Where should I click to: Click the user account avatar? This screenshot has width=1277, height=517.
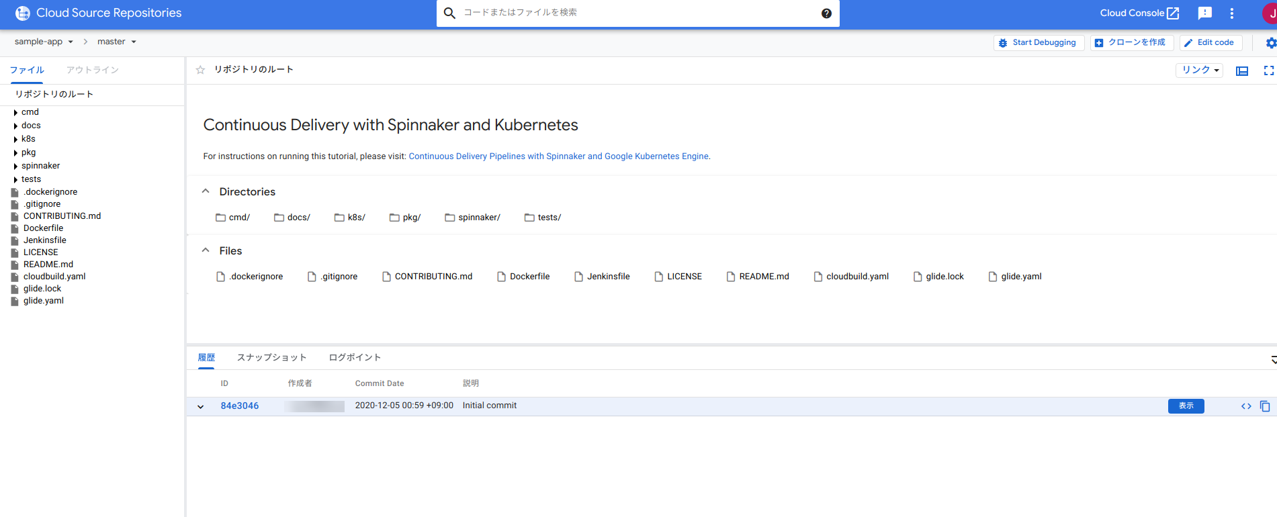1270,13
